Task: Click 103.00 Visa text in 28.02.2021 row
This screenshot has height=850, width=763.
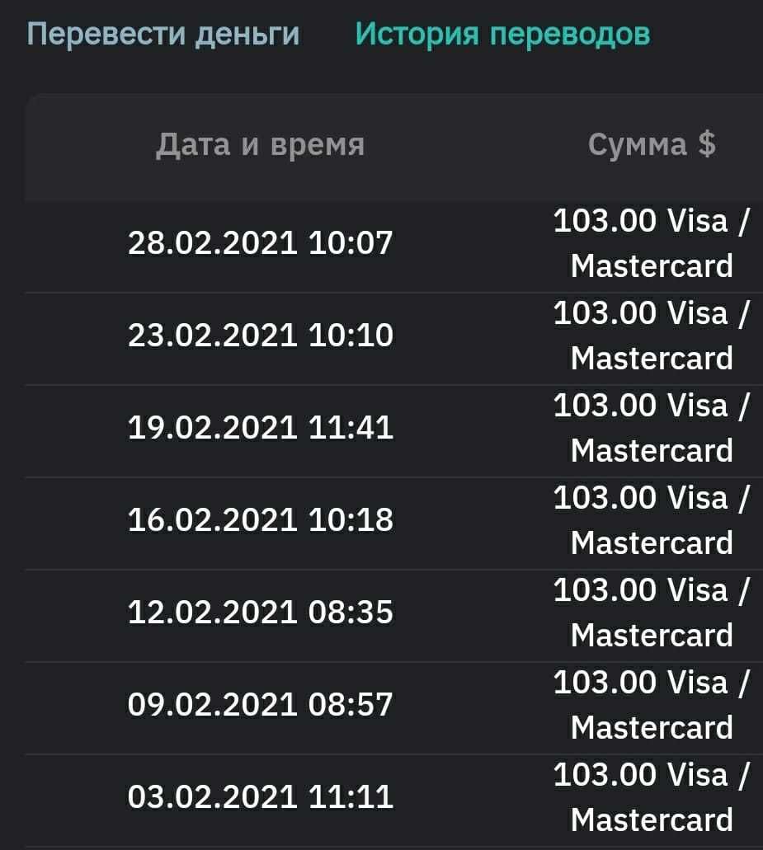Action: 640,221
